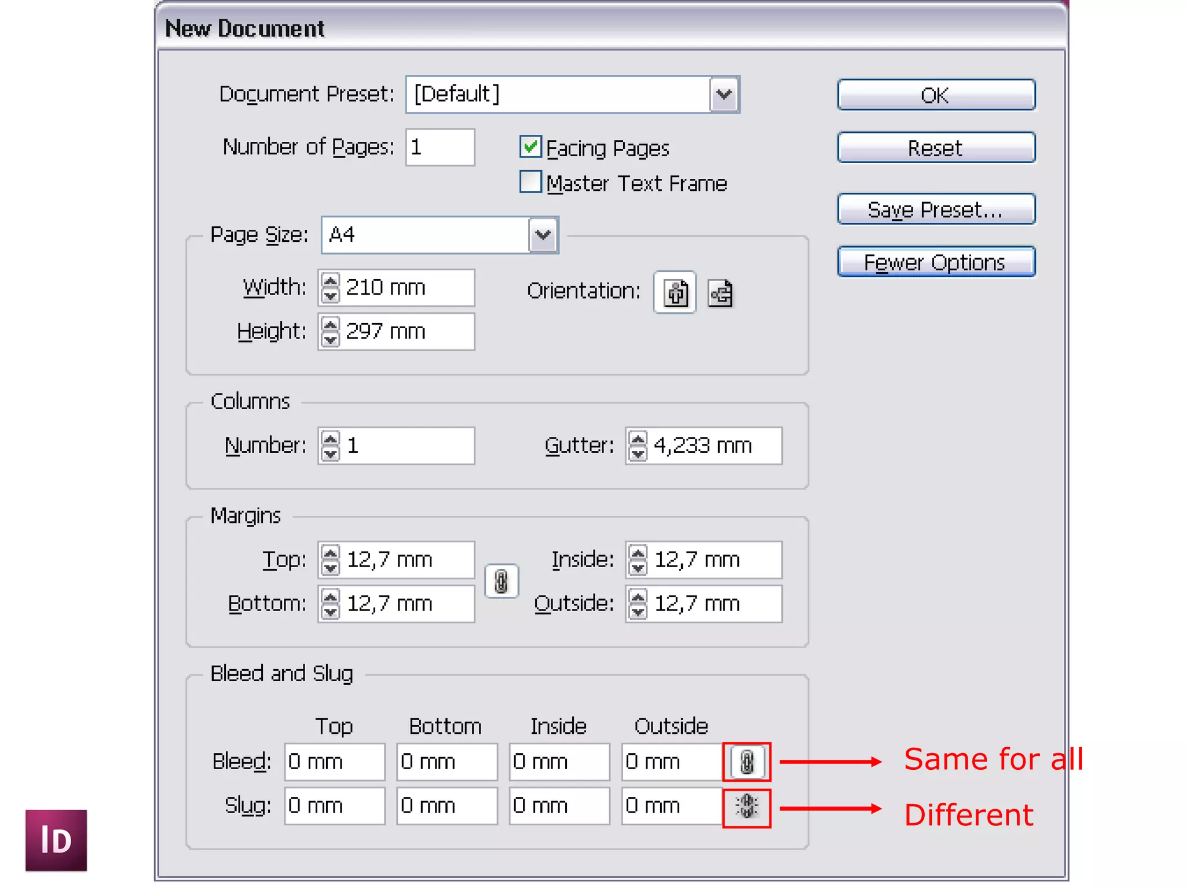
Task: Click Top margin stepper arrows
Action: point(330,560)
